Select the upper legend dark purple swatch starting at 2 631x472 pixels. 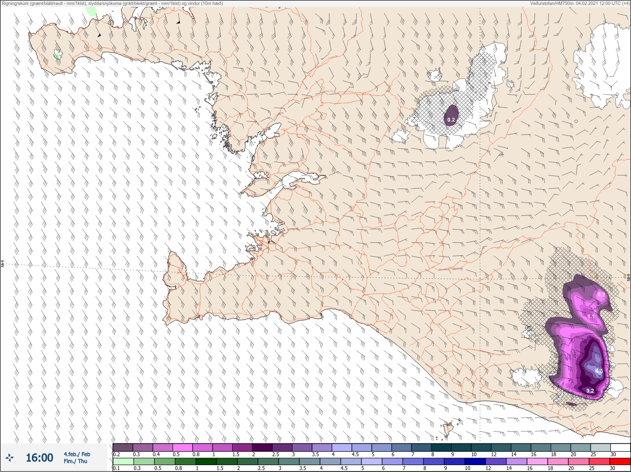point(262,447)
